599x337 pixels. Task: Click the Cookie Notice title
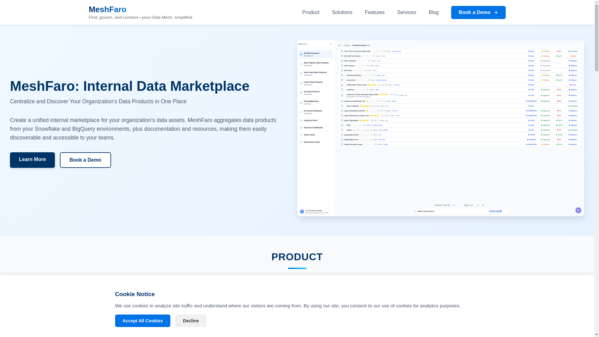[x=135, y=294]
